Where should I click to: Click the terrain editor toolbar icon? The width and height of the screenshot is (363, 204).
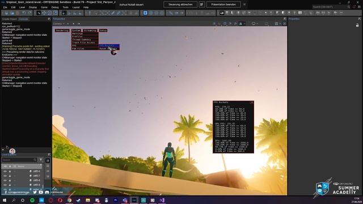222,12
